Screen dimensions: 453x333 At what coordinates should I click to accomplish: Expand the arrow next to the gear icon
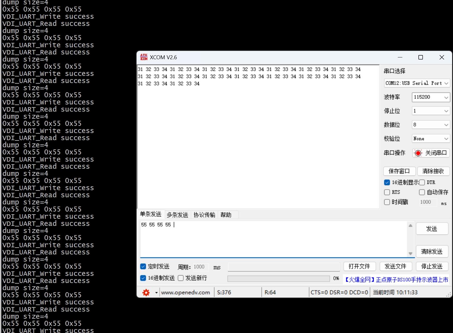pos(156,293)
